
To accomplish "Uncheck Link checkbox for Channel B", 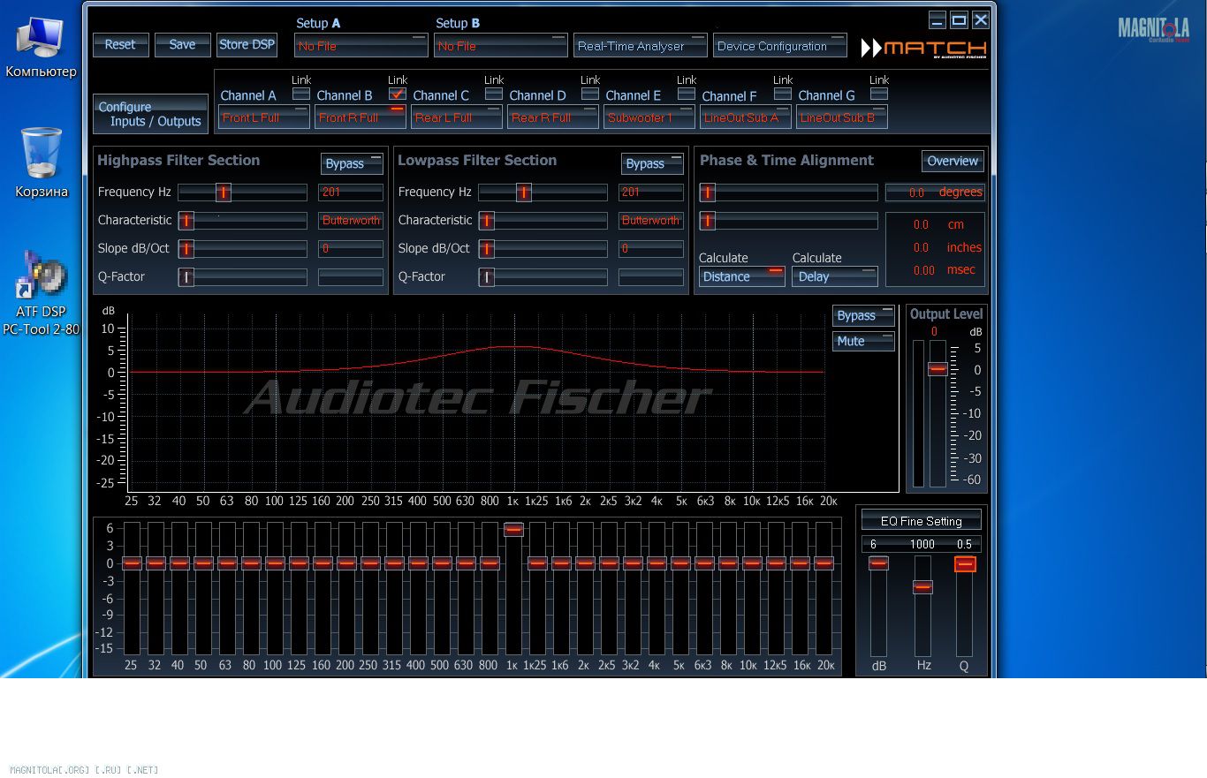I will (398, 94).
